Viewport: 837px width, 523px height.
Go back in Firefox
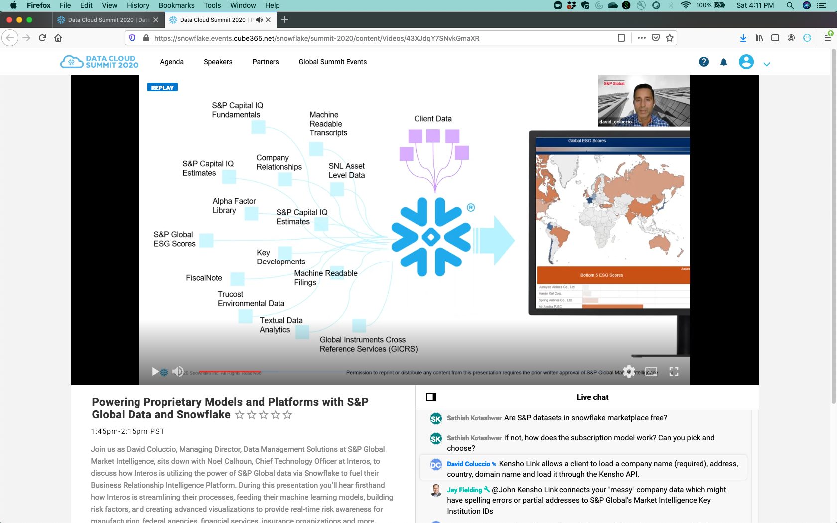point(10,38)
